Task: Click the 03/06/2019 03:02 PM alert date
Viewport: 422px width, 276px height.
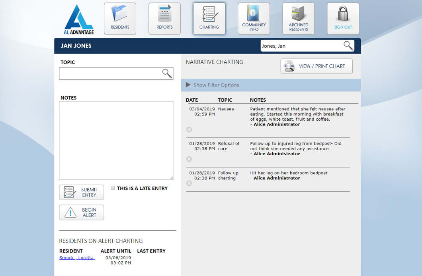Action: pyautogui.click(x=118, y=260)
